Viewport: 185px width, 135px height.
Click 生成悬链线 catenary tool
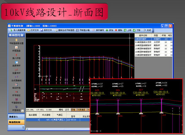click(x=16, y=79)
